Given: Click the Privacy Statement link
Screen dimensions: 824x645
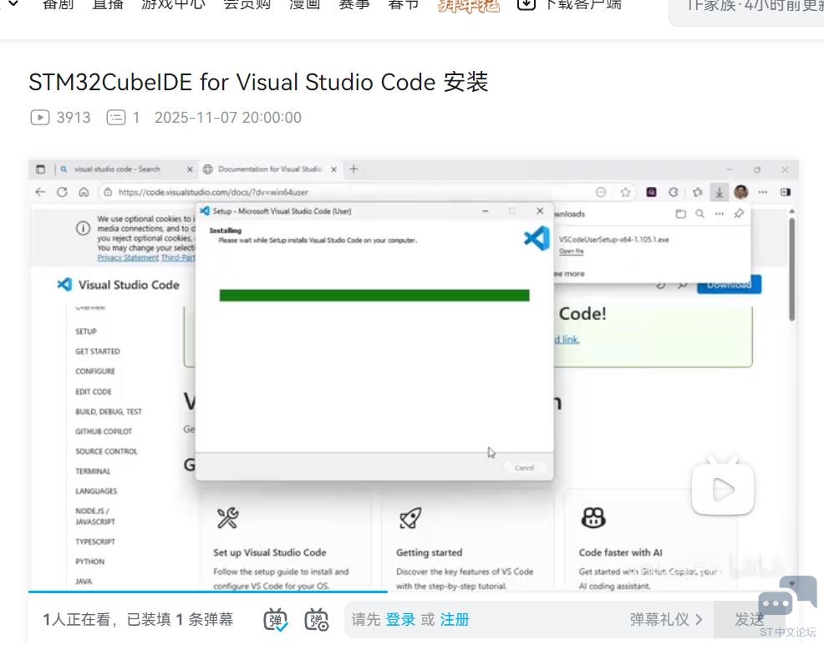Looking at the screenshot, I should (128, 258).
